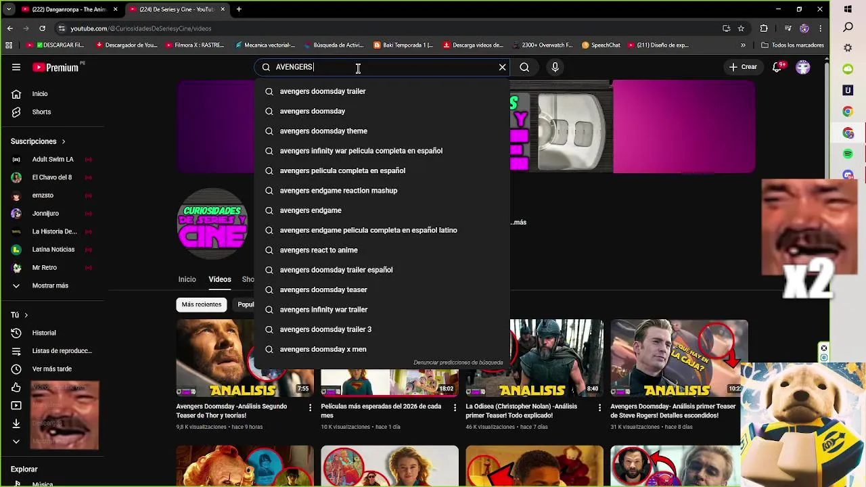Clear the search text with the X

502,67
